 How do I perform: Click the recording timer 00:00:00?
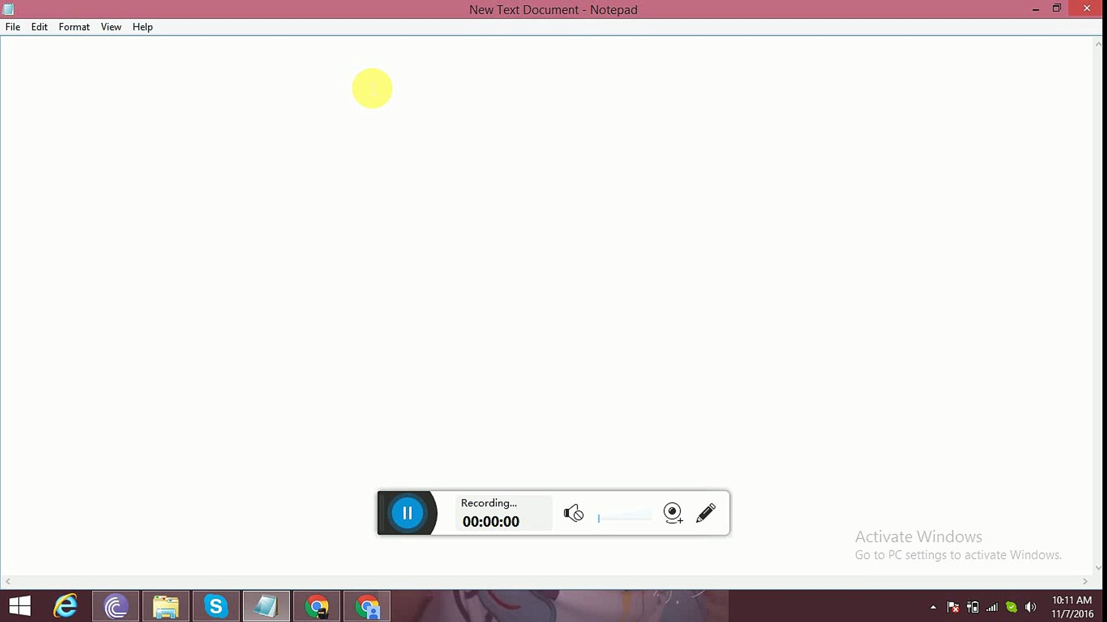point(491,521)
